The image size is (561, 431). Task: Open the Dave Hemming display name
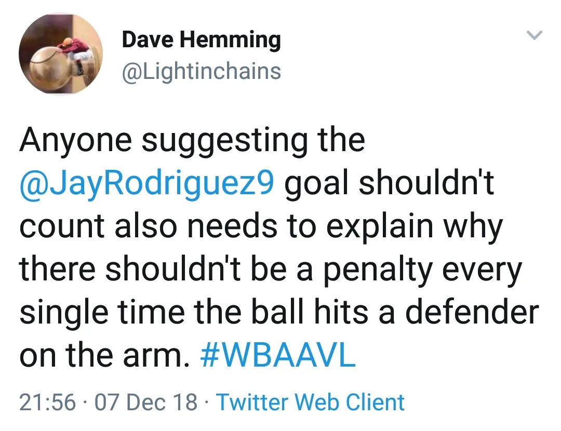201,40
